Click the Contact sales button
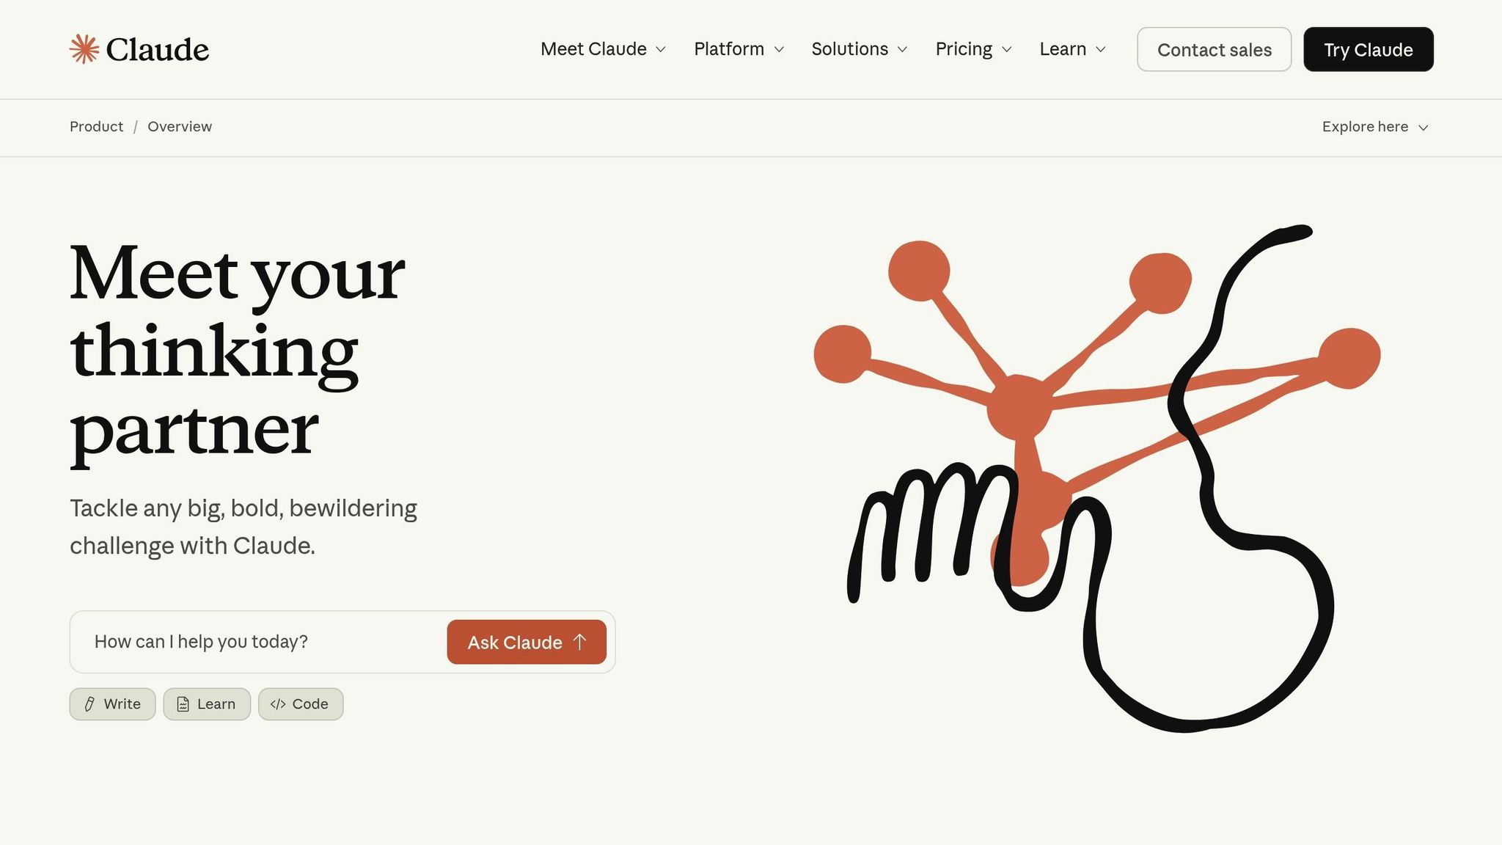The image size is (1502, 845). pos(1215,49)
